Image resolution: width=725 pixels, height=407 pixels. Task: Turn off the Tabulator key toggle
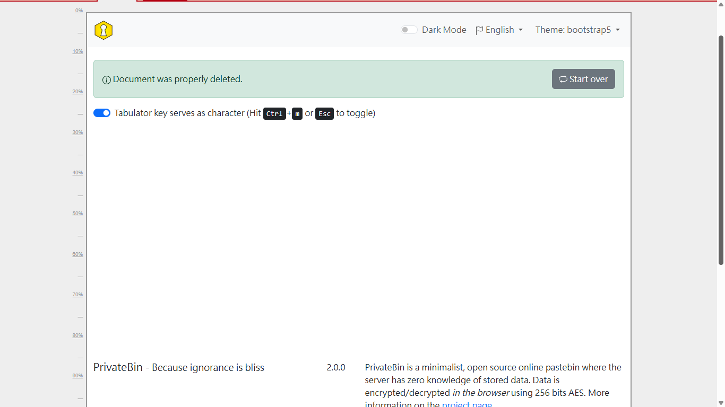point(102,113)
